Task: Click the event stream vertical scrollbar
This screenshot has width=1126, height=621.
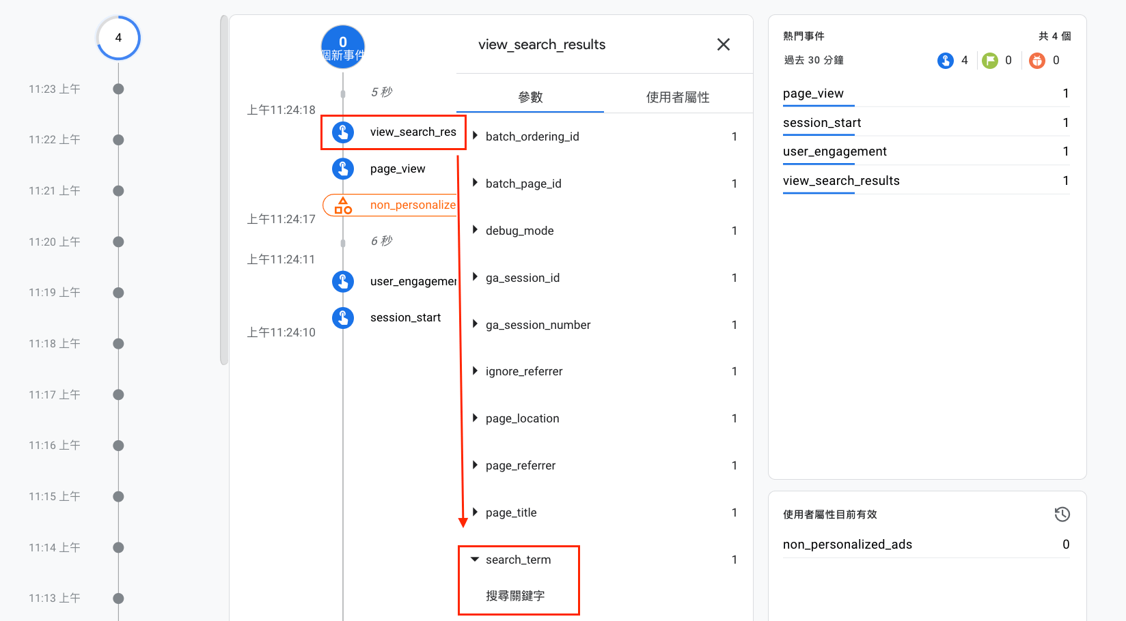Action: click(x=224, y=190)
